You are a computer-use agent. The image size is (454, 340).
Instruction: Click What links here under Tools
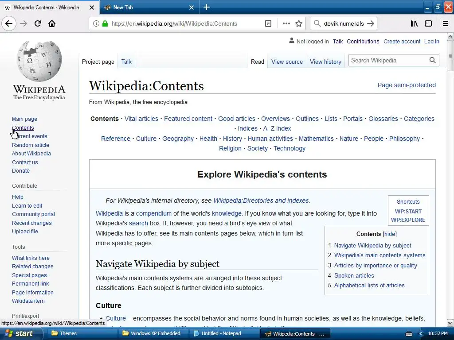coord(31,258)
